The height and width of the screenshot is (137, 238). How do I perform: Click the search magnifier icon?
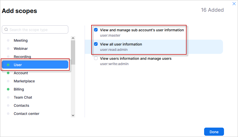tap(6, 29)
